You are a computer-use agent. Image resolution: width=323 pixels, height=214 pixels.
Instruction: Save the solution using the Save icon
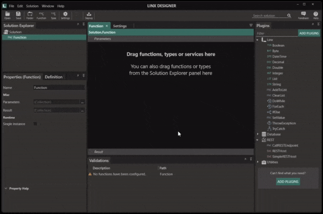click(18, 15)
